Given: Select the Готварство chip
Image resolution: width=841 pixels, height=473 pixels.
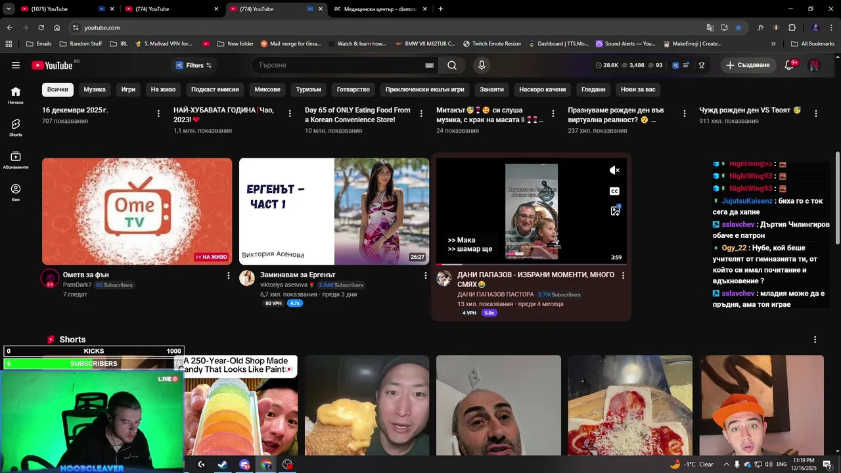Looking at the screenshot, I should (353, 89).
